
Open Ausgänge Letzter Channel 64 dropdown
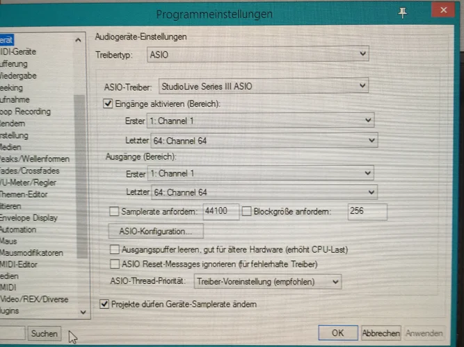click(x=264, y=192)
